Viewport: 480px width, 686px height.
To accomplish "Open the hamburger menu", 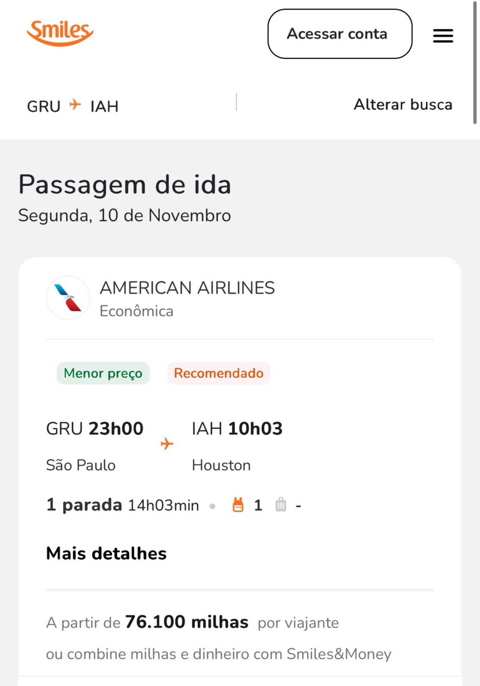I will coord(443,36).
